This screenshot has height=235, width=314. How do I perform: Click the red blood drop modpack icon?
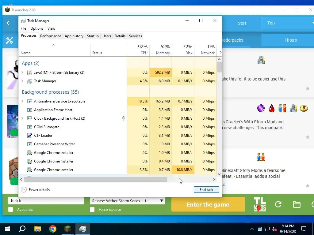272,108
